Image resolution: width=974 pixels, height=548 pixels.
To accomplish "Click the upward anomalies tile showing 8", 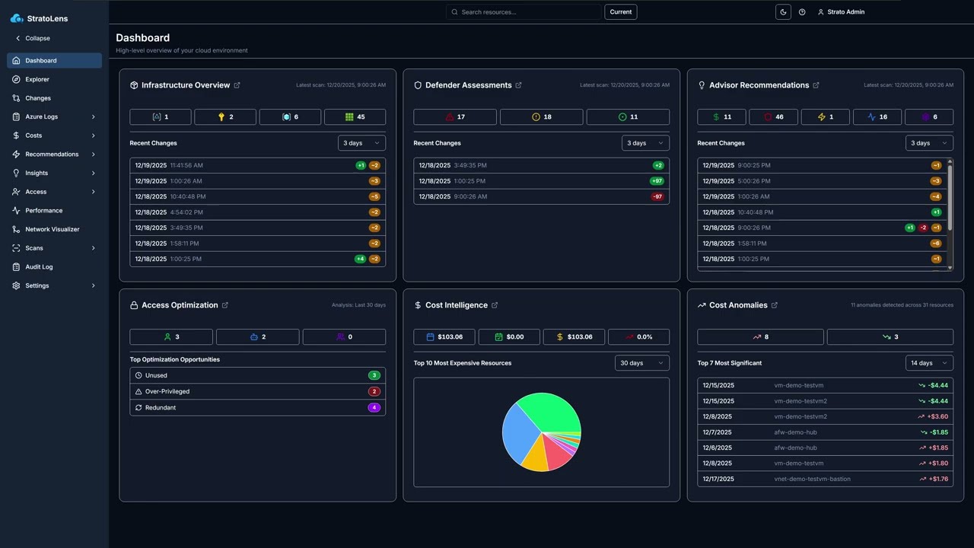I will pos(760,336).
